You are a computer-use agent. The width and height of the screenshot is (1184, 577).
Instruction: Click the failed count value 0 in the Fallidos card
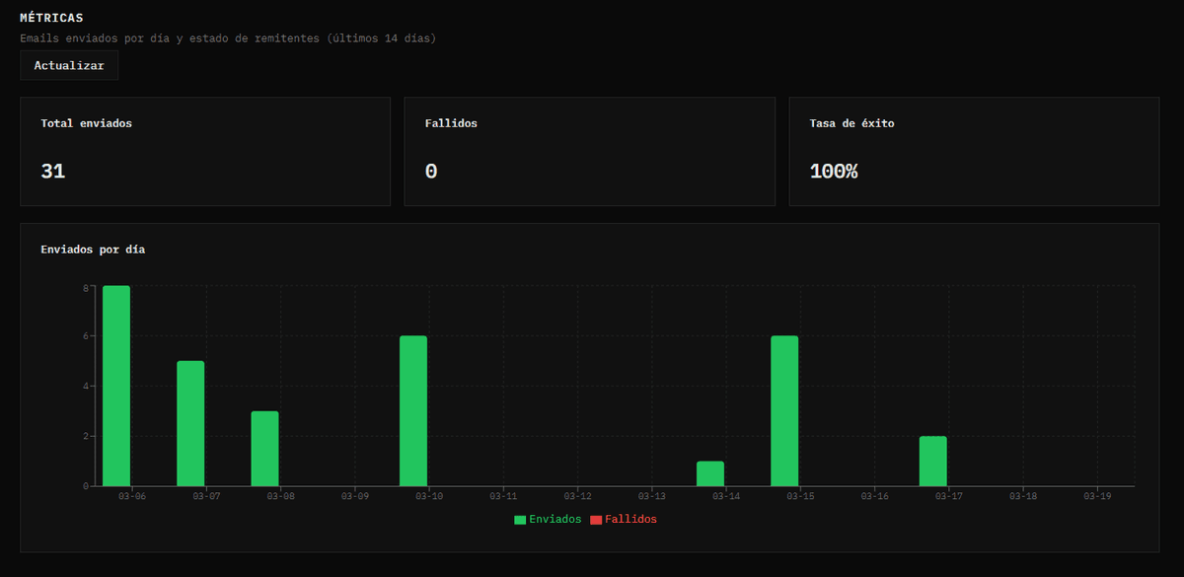click(431, 171)
